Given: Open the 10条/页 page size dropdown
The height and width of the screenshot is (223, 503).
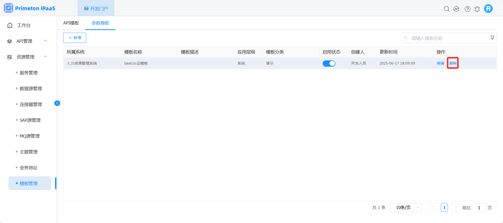Looking at the screenshot, I should [x=406, y=207].
